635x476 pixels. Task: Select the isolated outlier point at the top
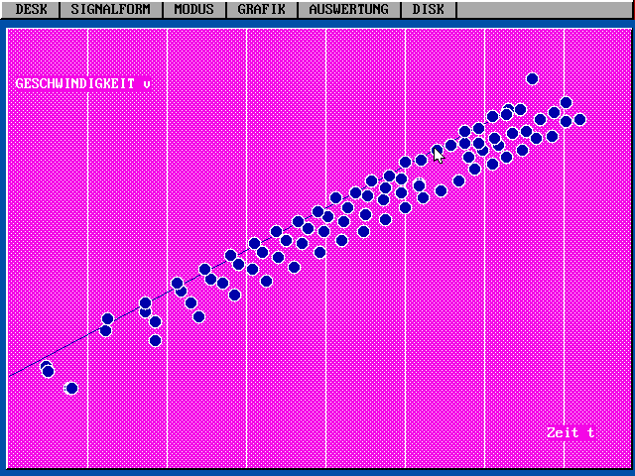[532, 79]
